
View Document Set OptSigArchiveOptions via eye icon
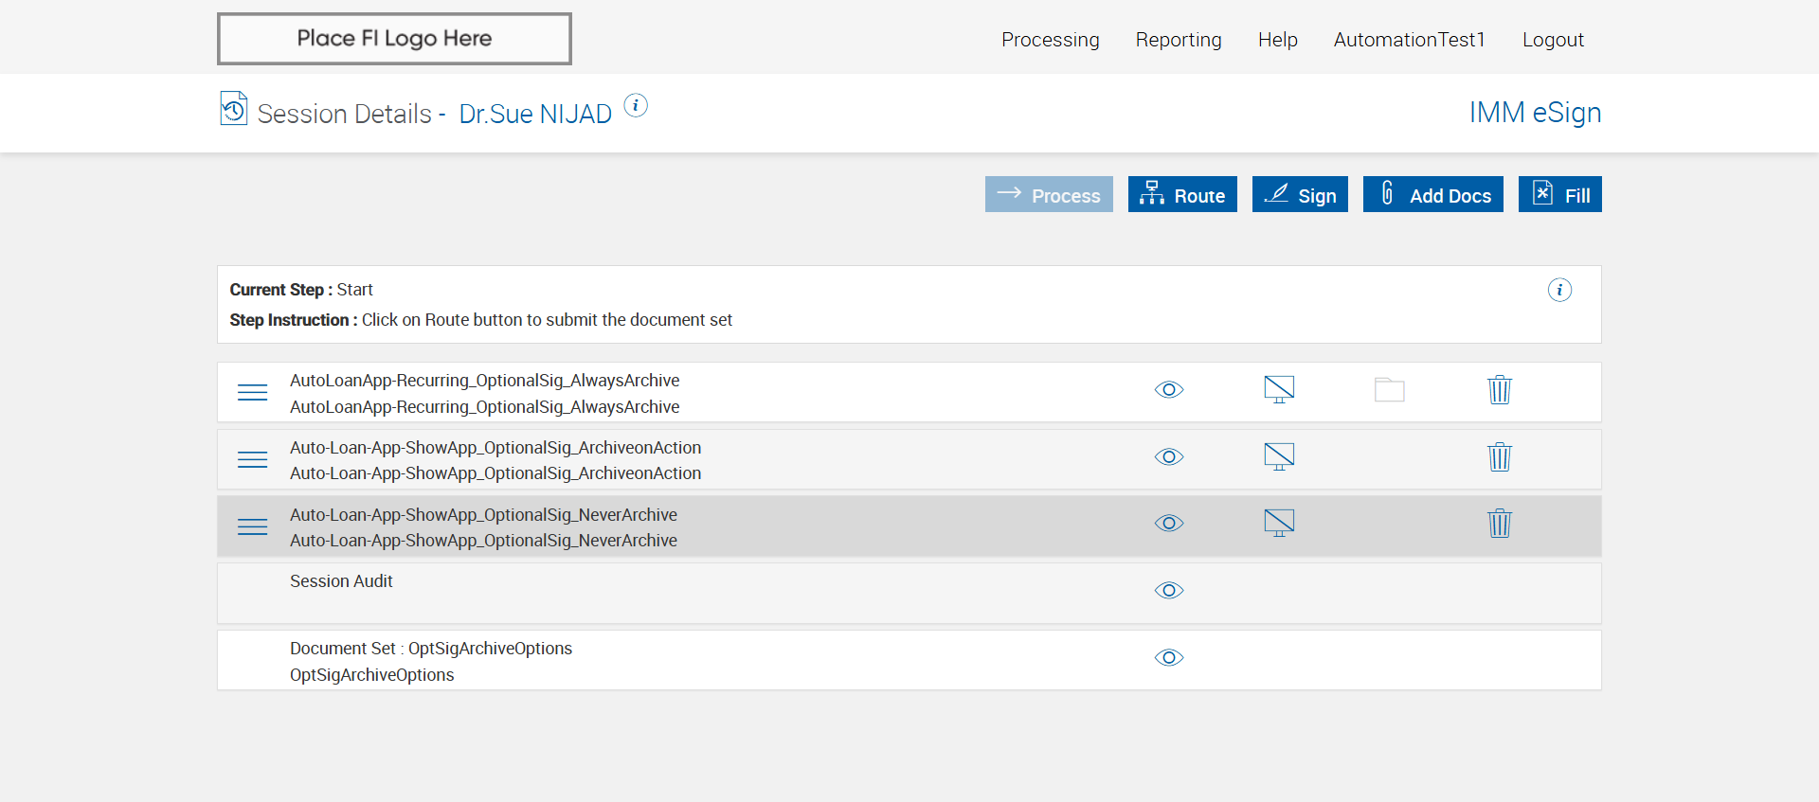click(x=1169, y=658)
